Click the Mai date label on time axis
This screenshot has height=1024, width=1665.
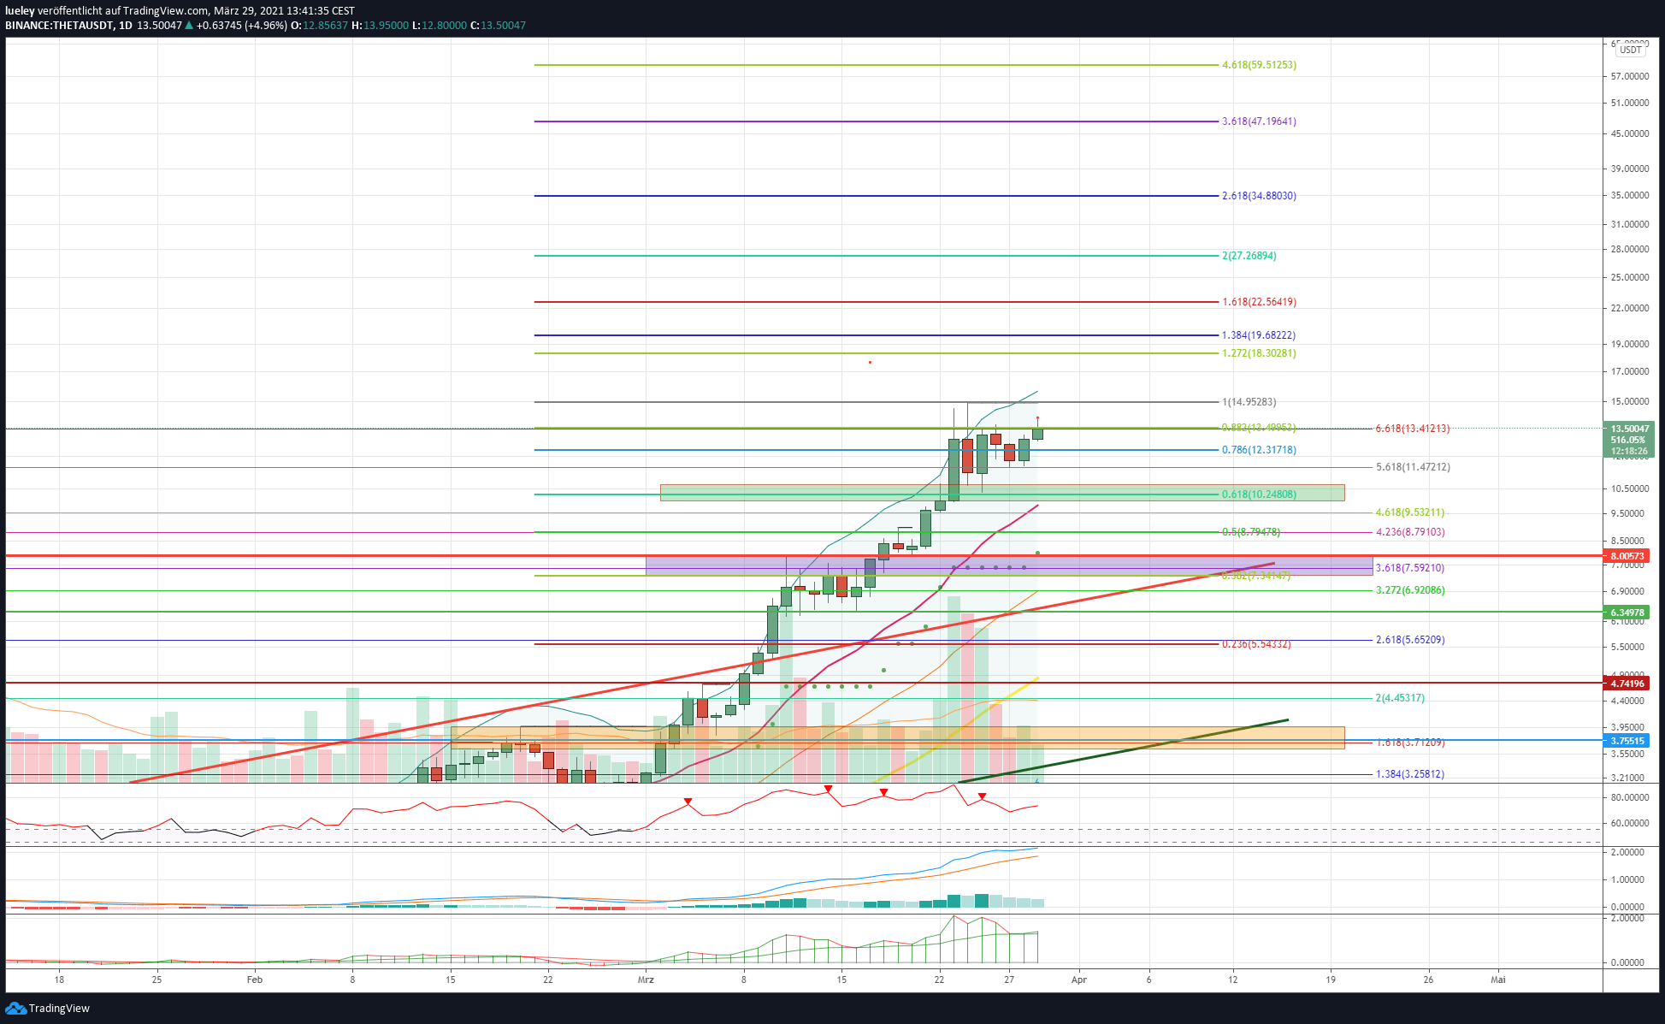pyautogui.click(x=1498, y=980)
